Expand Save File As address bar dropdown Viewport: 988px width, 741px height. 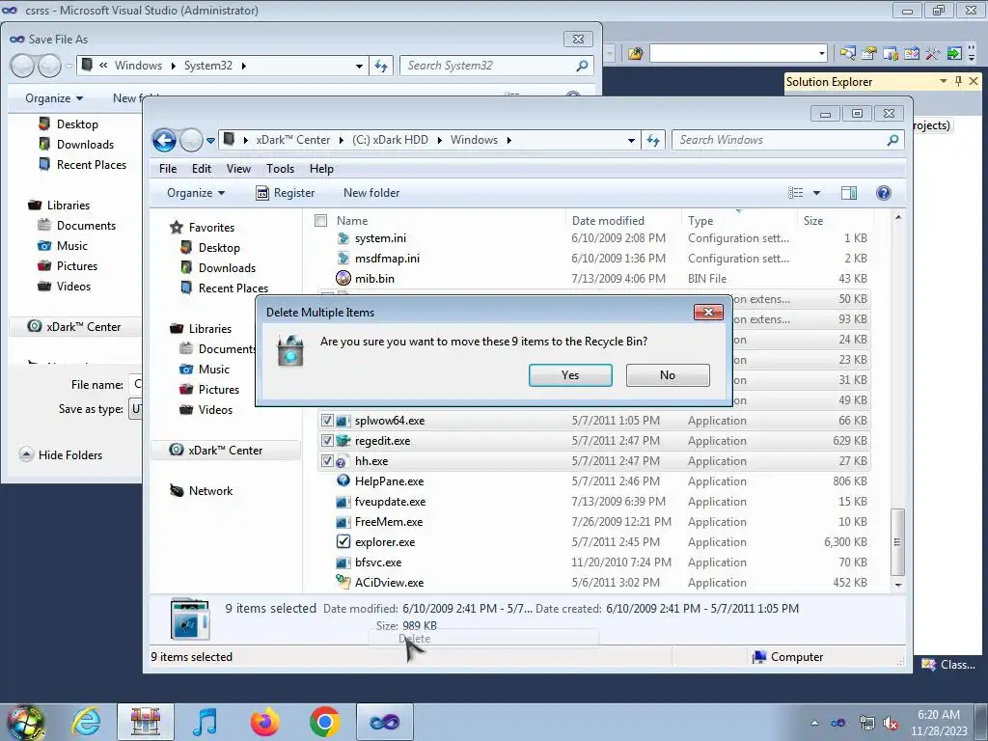[359, 67]
